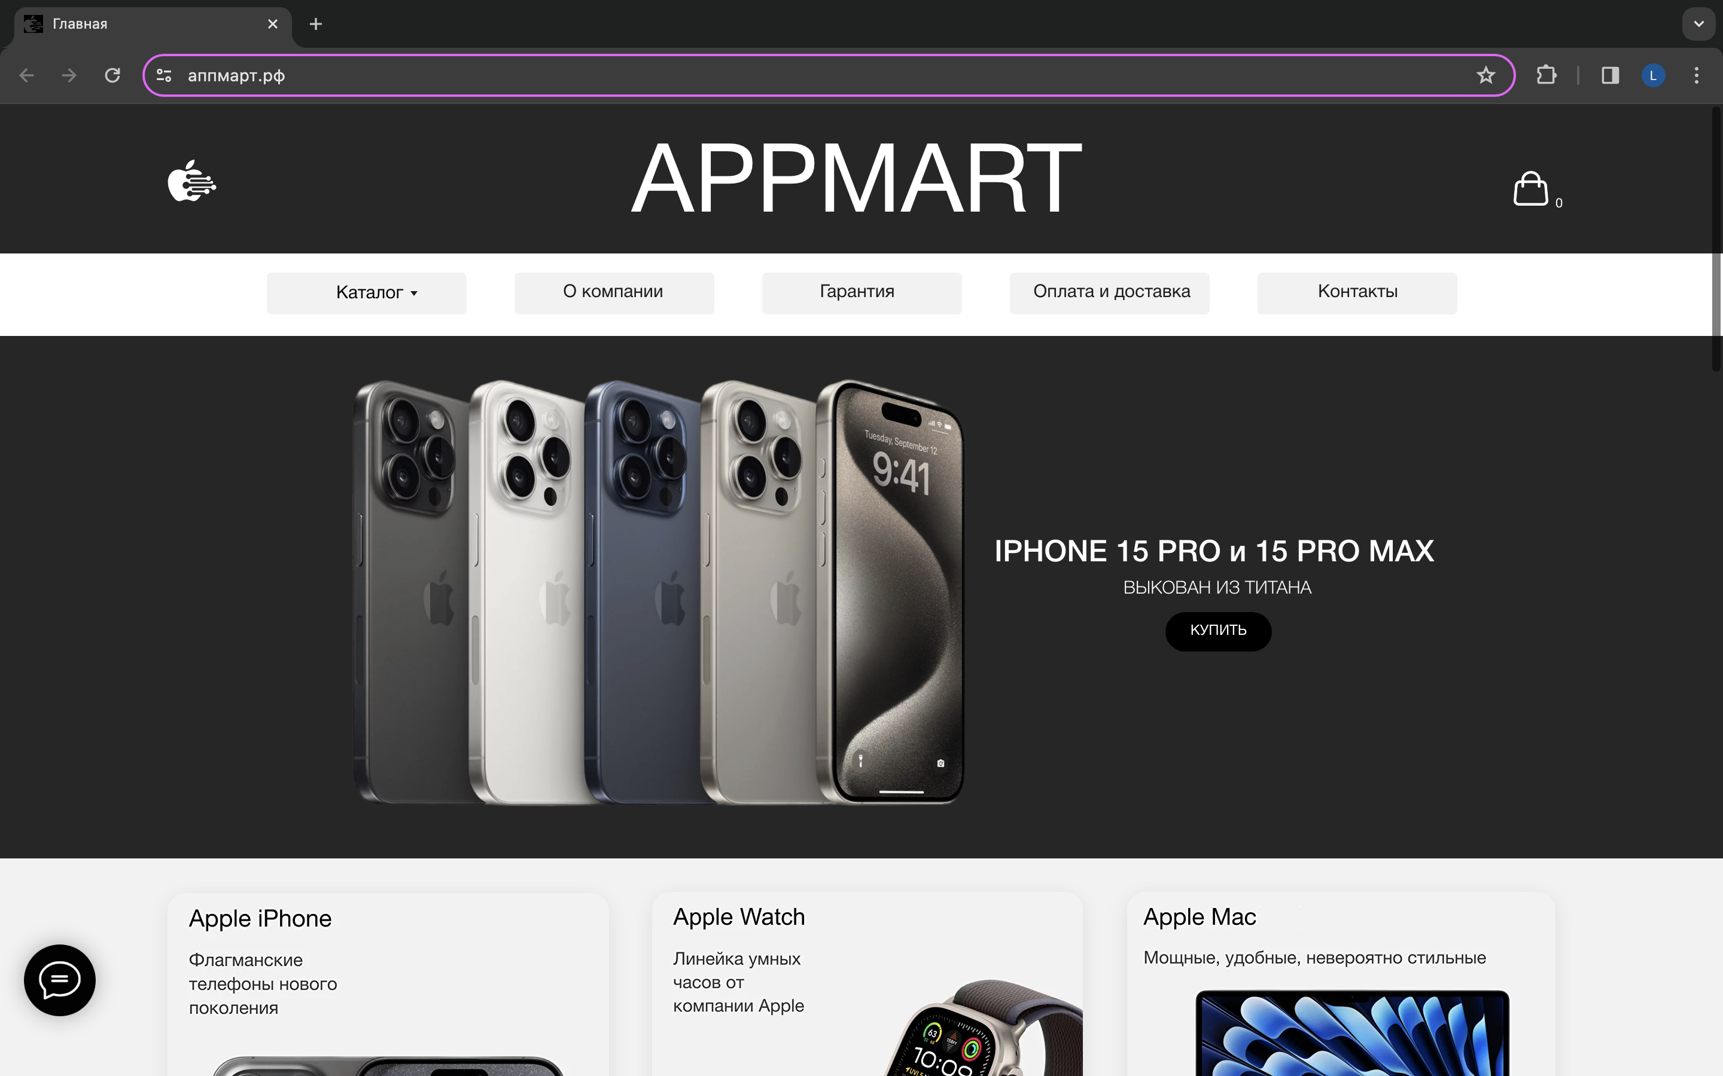Image resolution: width=1723 pixels, height=1076 pixels.
Task: View site information icon in address bar
Action: click(164, 75)
